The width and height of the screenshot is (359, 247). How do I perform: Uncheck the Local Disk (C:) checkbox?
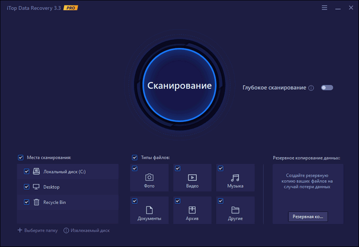pos(26,171)
